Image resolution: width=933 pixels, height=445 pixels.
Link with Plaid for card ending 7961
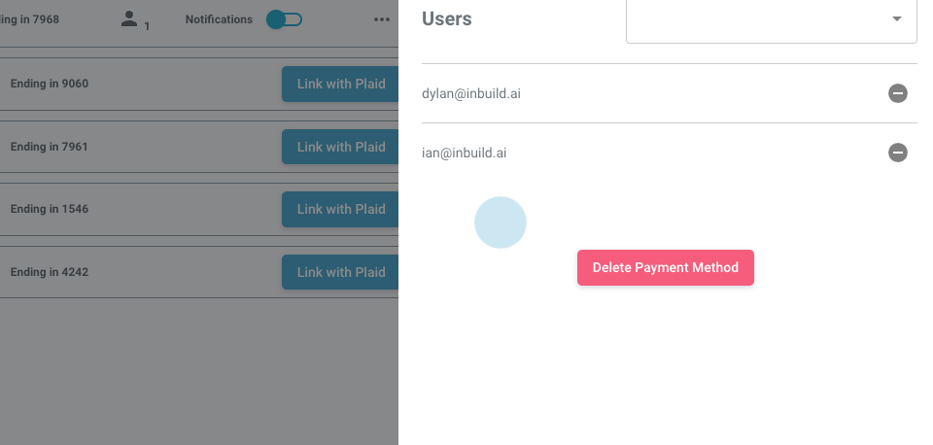[340, 147]
